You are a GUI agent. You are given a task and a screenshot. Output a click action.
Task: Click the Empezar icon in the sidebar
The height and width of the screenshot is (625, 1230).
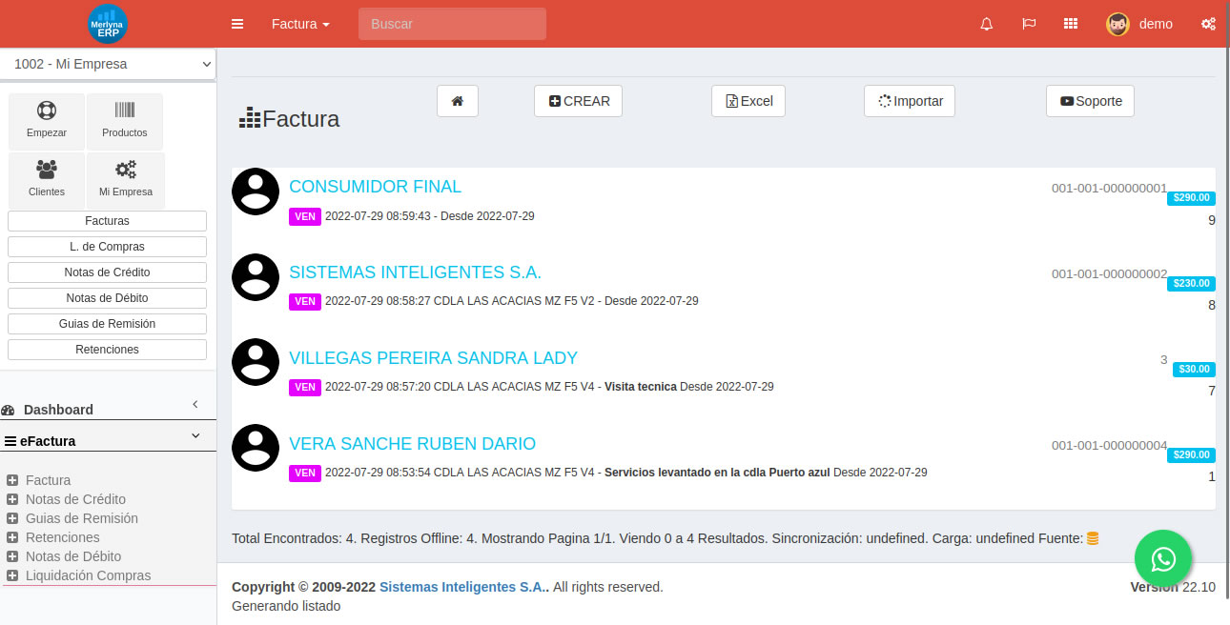(x=46, y=120)
